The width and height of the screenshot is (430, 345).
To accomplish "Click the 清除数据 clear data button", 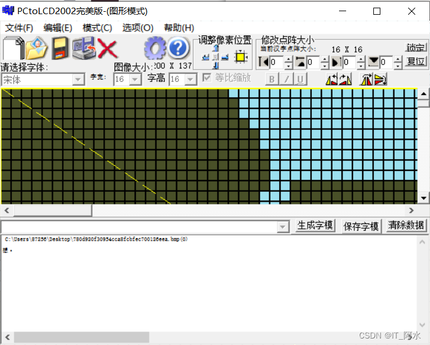I will click(x=406, y=226).
